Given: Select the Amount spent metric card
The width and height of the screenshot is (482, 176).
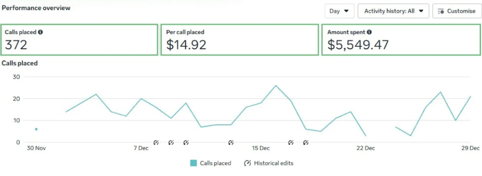Looking at the screenshot, I should coord(401,40).
